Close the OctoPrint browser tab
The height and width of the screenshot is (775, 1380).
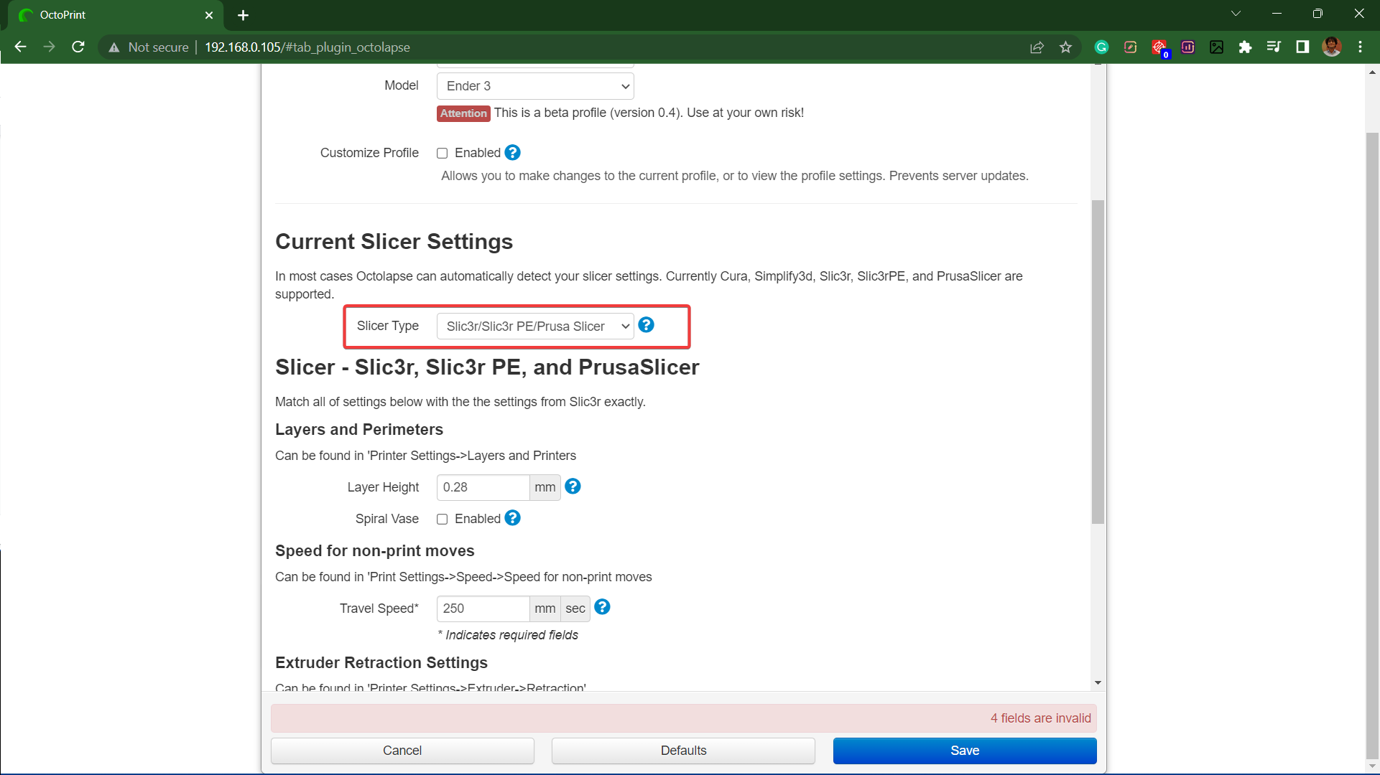209,15
